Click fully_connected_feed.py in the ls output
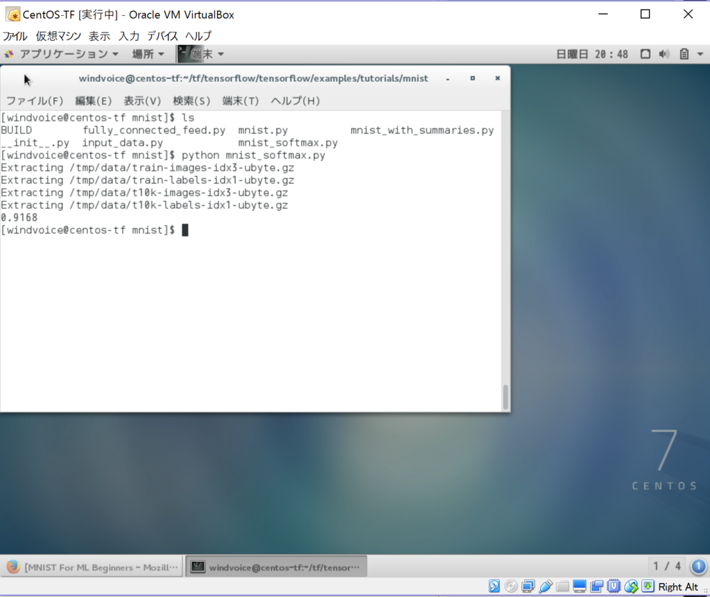 154,130
